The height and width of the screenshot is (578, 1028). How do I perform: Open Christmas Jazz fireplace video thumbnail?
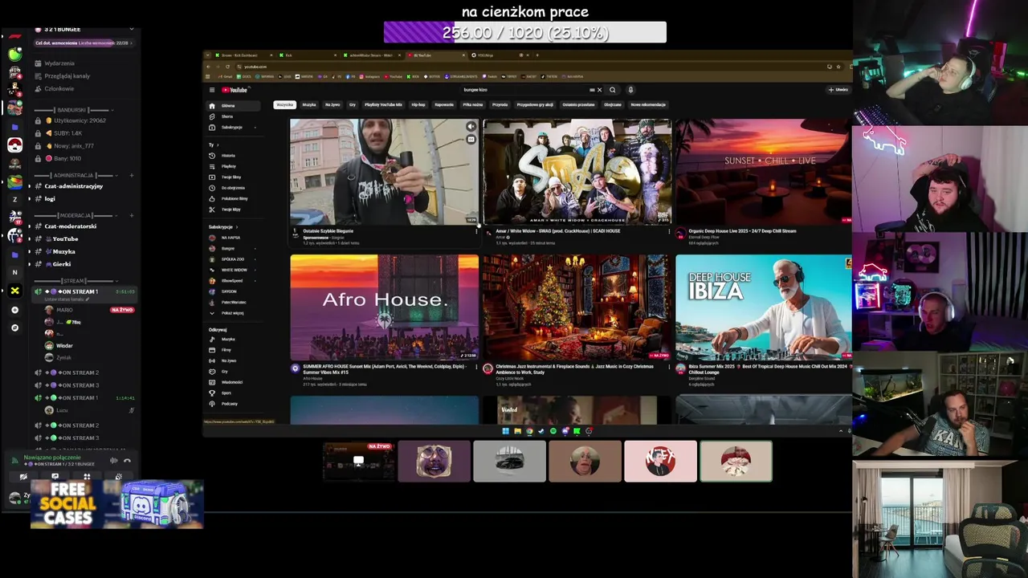pos(577,307)
